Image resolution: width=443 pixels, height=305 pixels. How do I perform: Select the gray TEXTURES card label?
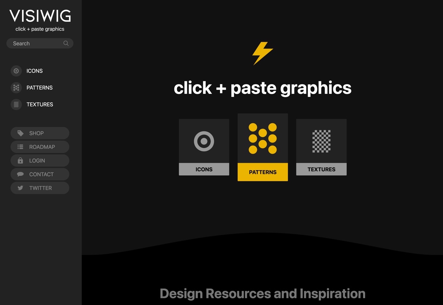pos(321,169)
